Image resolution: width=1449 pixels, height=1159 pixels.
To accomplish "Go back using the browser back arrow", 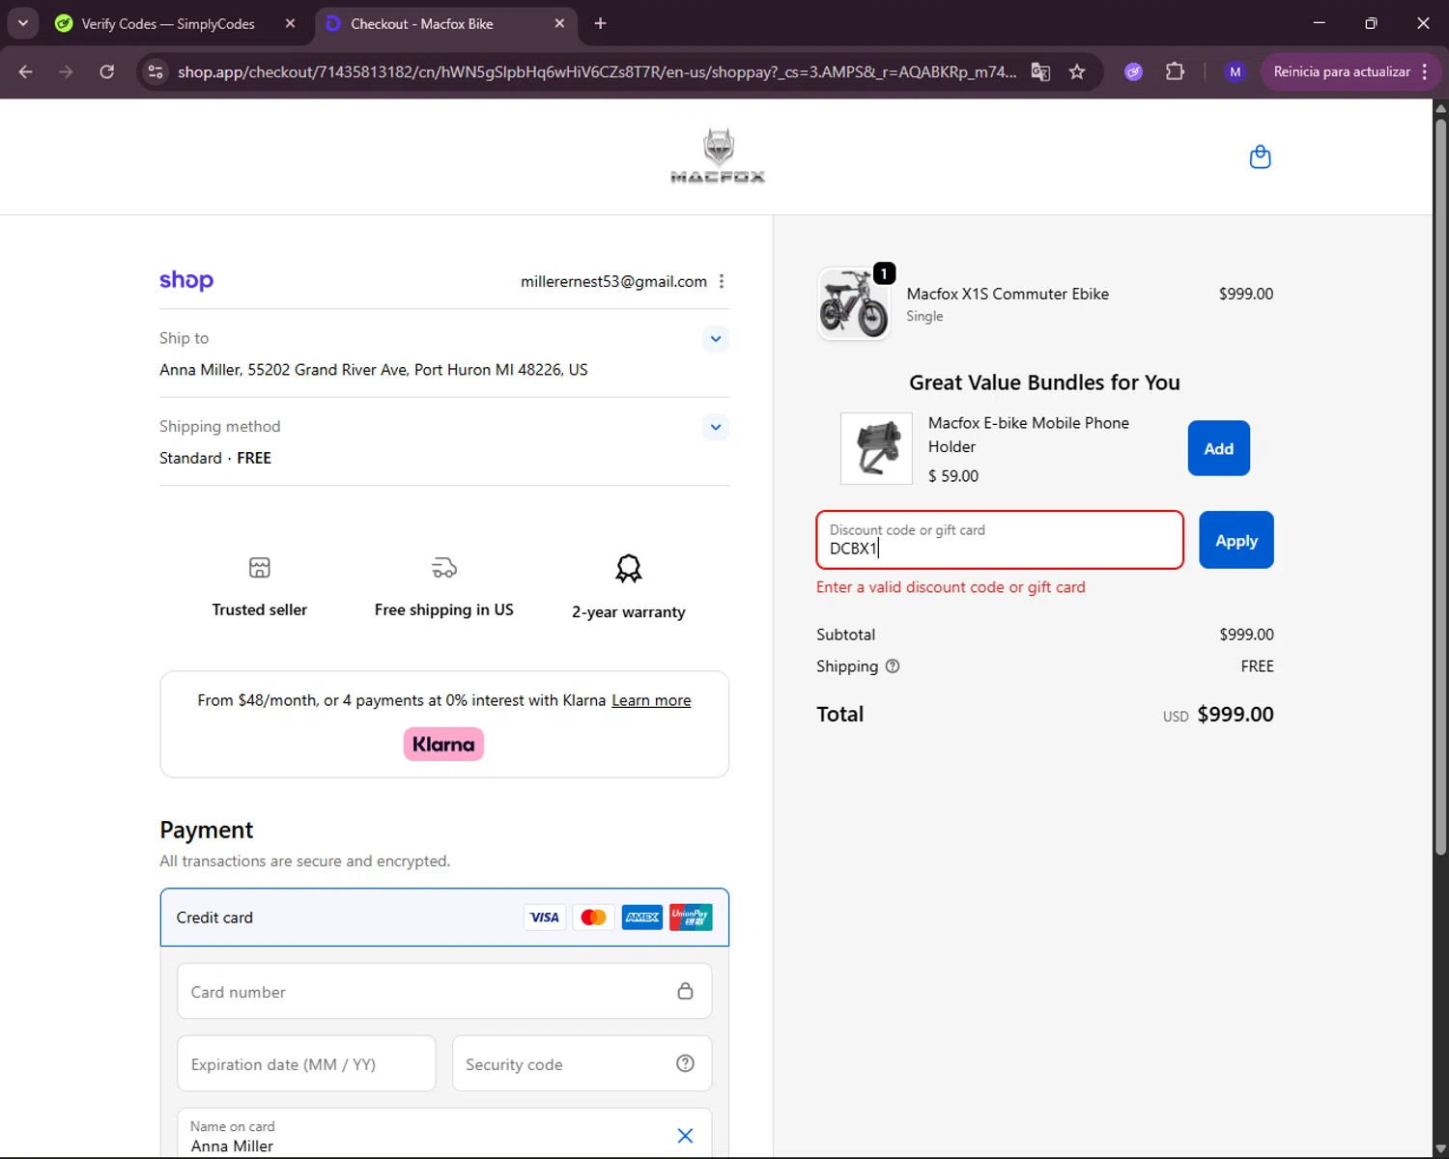I will (26, 71).
